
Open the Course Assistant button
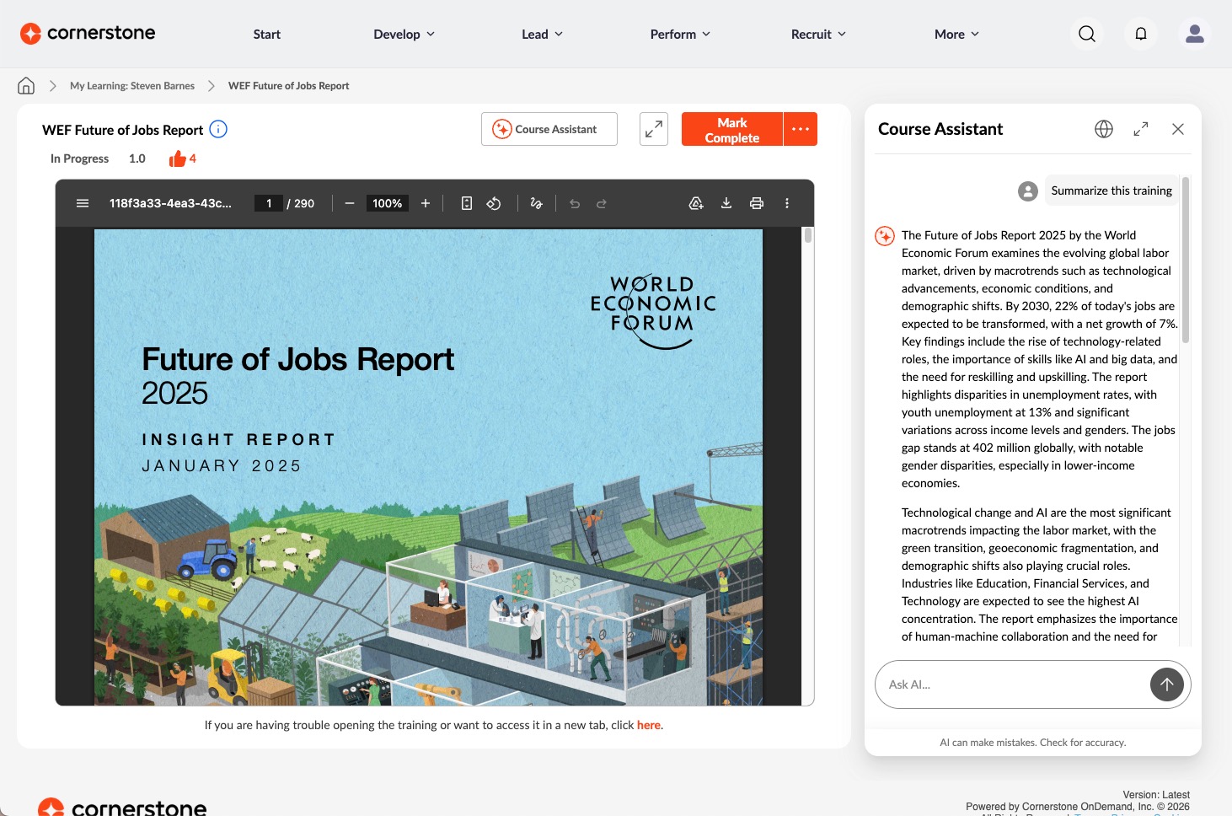click(x=549, y=129)
